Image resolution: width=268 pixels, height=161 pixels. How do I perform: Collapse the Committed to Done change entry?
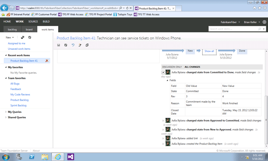pyautogui.click(x=163, y=73)
